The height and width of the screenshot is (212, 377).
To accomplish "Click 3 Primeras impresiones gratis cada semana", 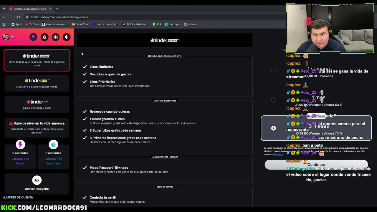I will [123, 138].
